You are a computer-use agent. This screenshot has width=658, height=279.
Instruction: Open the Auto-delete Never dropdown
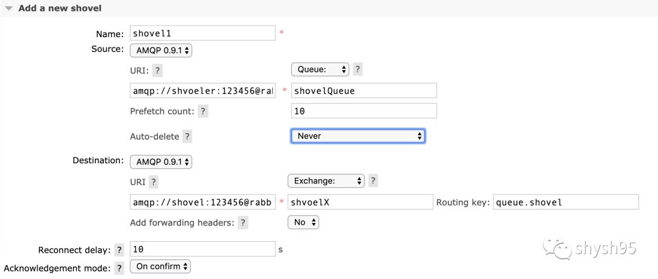tap(358, 136)
